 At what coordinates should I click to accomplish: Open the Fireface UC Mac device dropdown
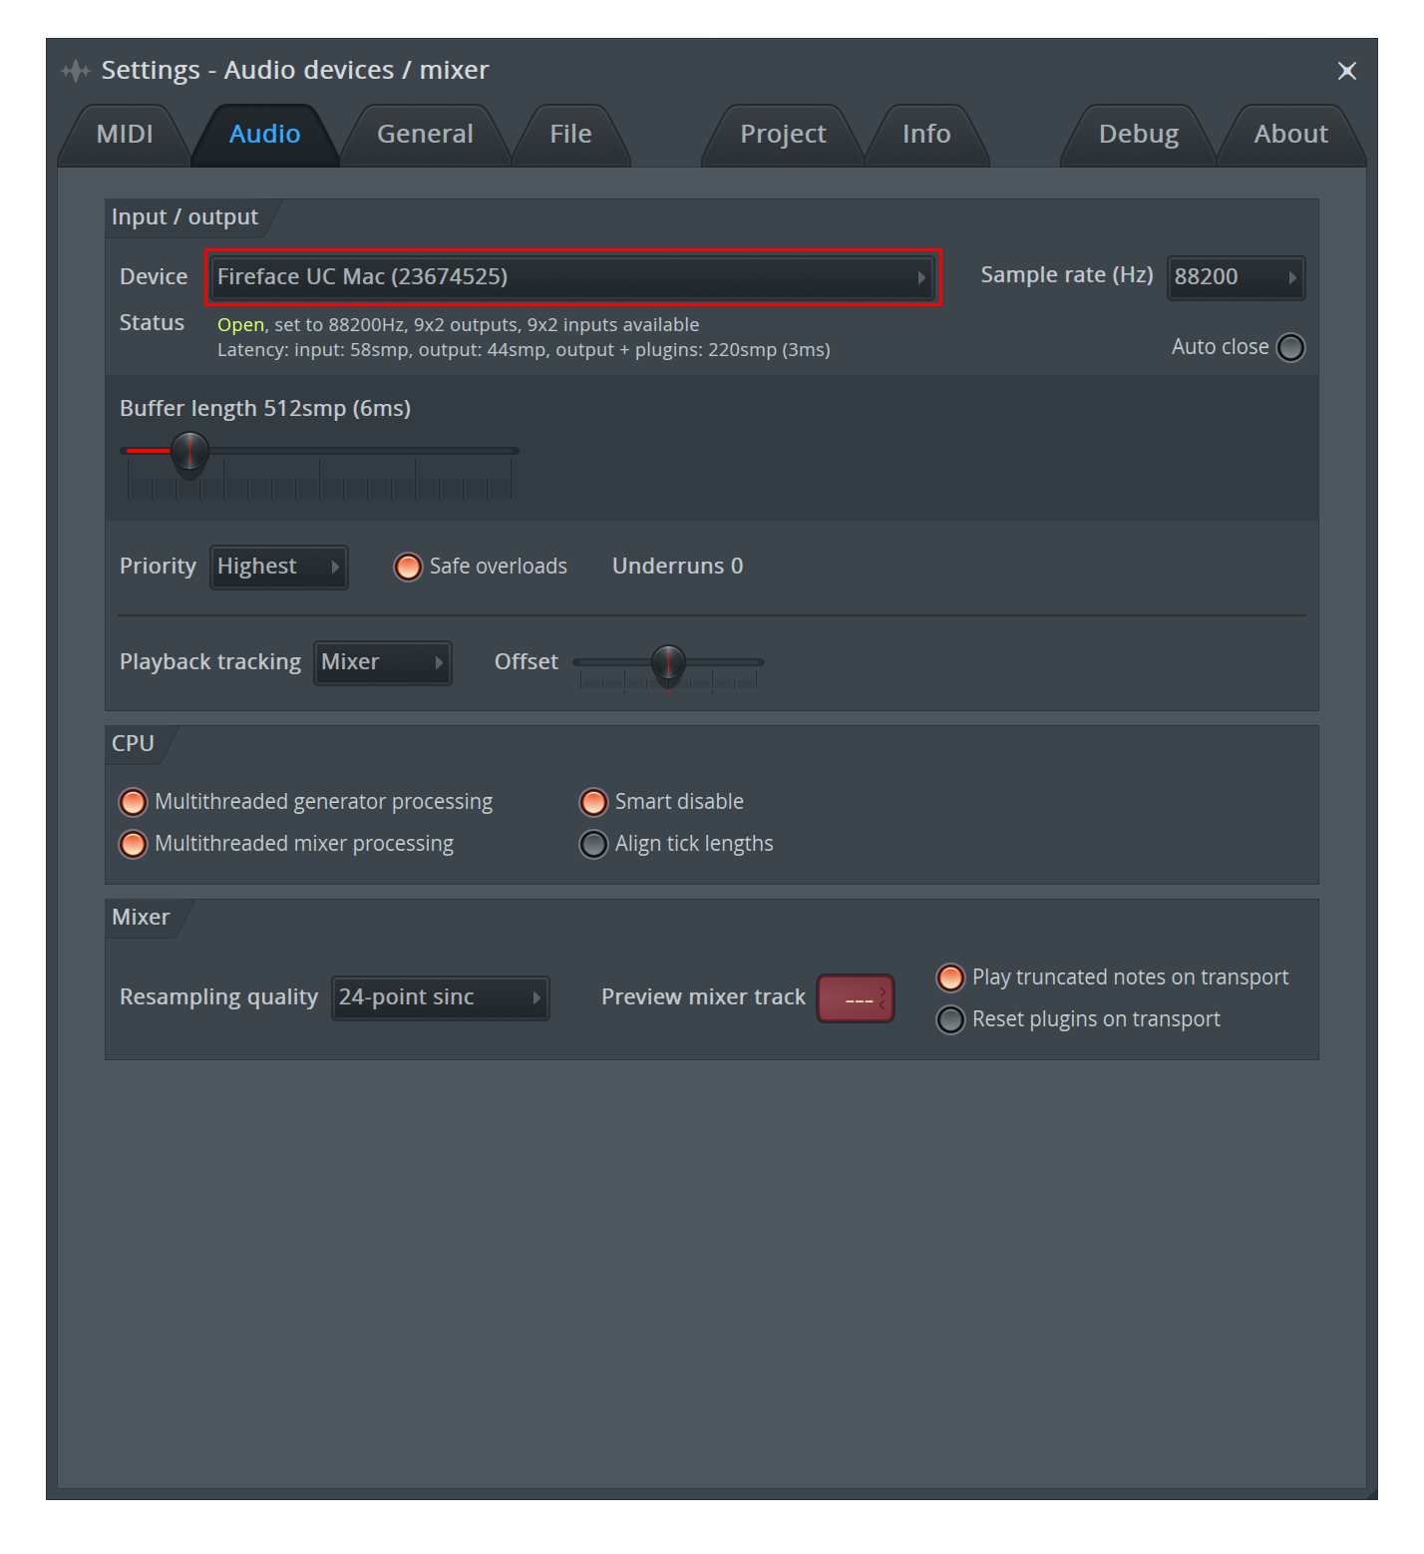click(x=572, y=277)
